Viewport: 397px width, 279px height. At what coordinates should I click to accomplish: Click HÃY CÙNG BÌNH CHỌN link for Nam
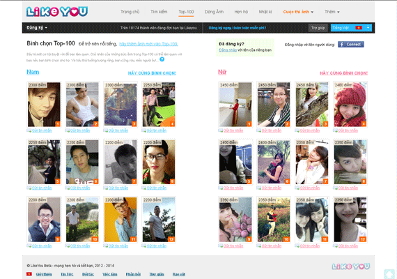152,73
